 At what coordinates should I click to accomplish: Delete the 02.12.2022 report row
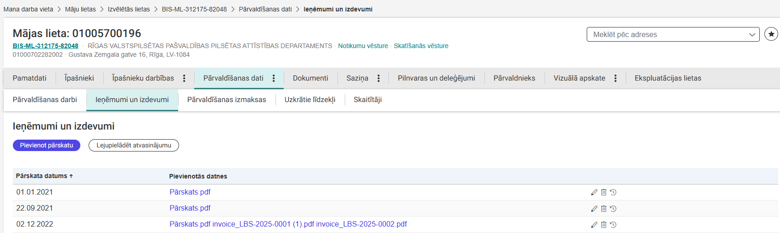coord(604,225)
